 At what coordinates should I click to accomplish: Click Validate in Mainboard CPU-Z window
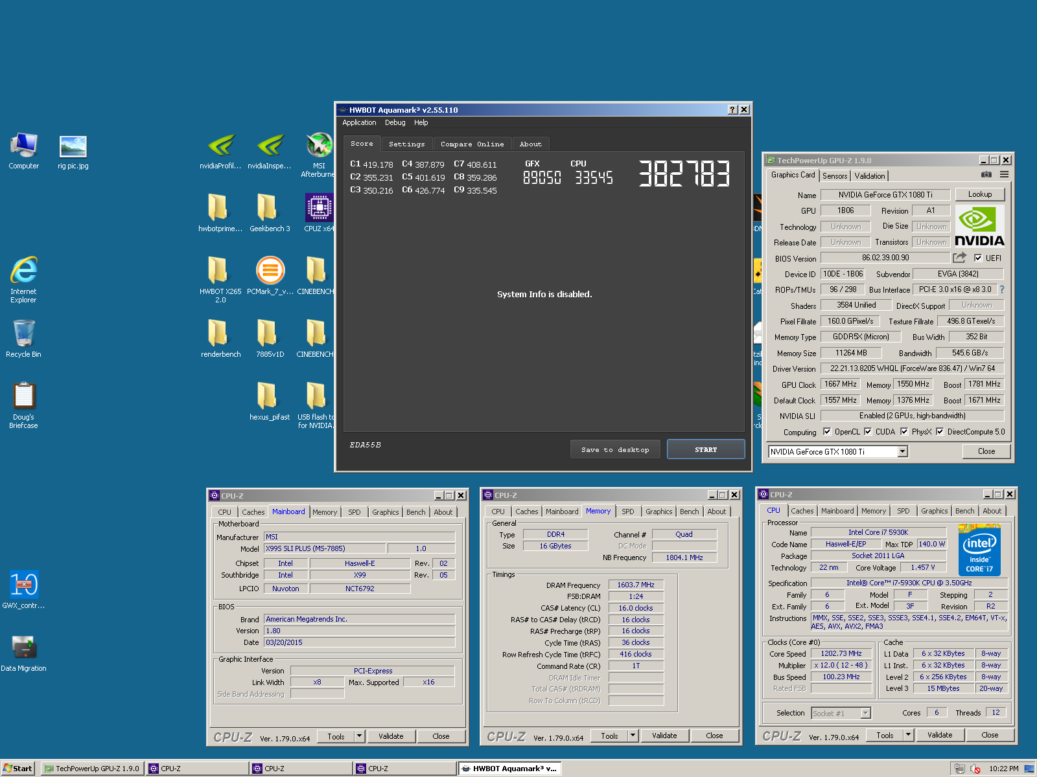(x=391, y=736)
